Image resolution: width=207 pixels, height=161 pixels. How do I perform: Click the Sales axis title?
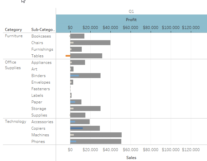131,158
